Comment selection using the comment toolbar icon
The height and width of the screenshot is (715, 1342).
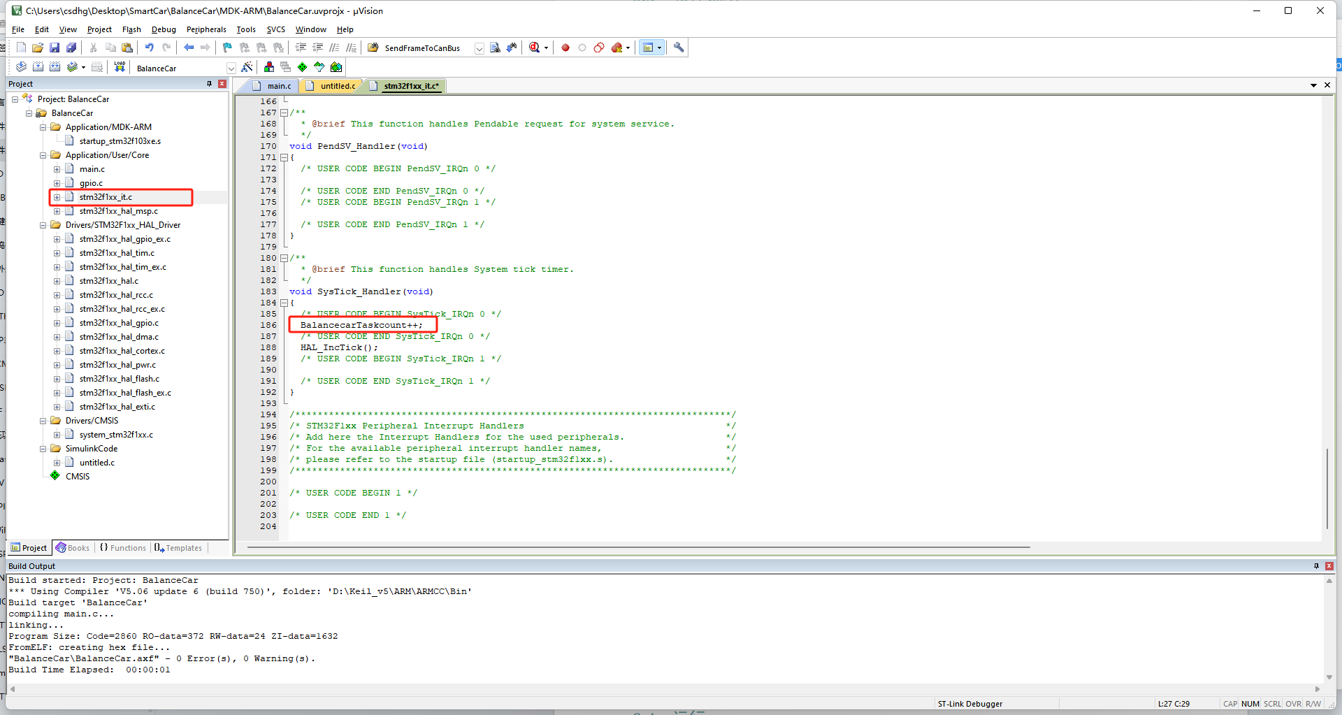click(x=335, y=48)
